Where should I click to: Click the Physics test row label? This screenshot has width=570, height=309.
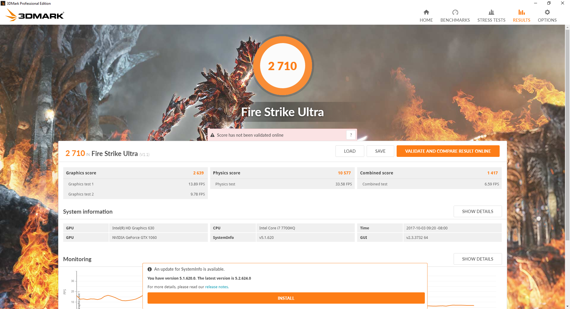pyautogui.click(x=225, y=184)
